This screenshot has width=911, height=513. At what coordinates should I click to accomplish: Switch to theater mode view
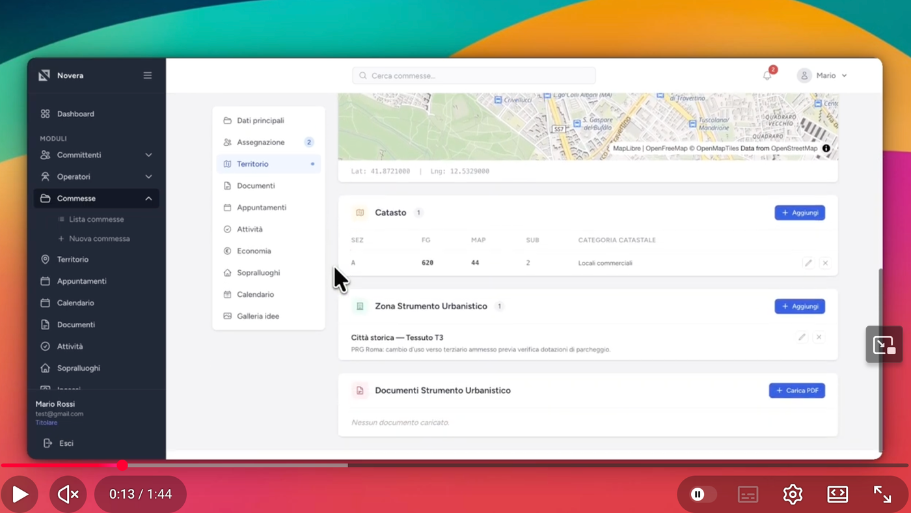pyautogui.click(x=837, y=494)
